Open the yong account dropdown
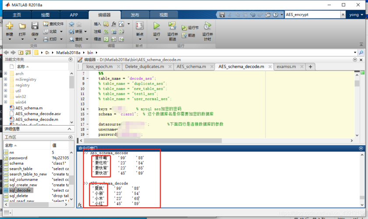The height and width of the screenshot is (219, 368). pyautogui.click(x=356, y=14)
